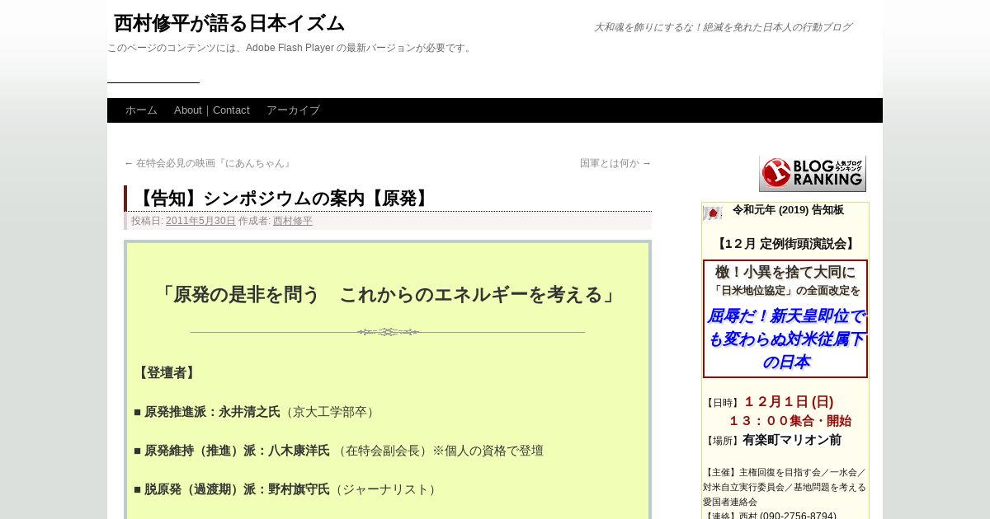The height and width of the screenshot is (519, 990).
Task: Click symposium title 「原発の是非を問う これからのエネルギーを考える」
Action: point(388,294)
